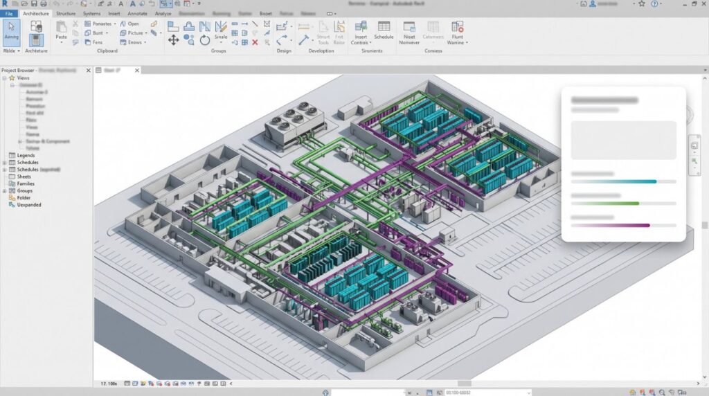Click the Print icon in quick access toolbar
Image resolution: width=709 pixels, height=396 pixels.
click(44, 3)
